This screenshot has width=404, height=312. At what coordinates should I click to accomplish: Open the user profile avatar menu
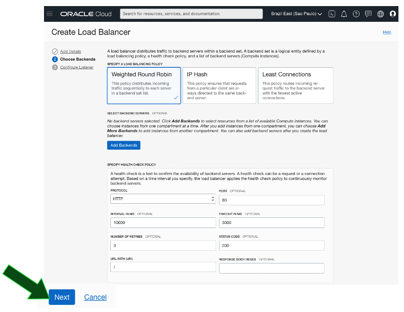pyautogui.click(x=393, y=14)
